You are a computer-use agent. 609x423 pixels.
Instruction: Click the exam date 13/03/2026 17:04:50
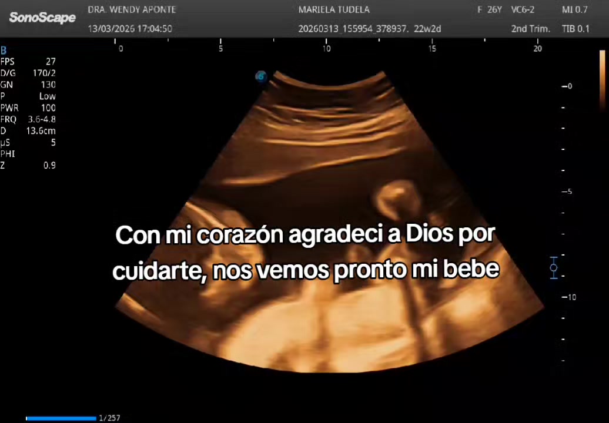click(x=130, y=29)
